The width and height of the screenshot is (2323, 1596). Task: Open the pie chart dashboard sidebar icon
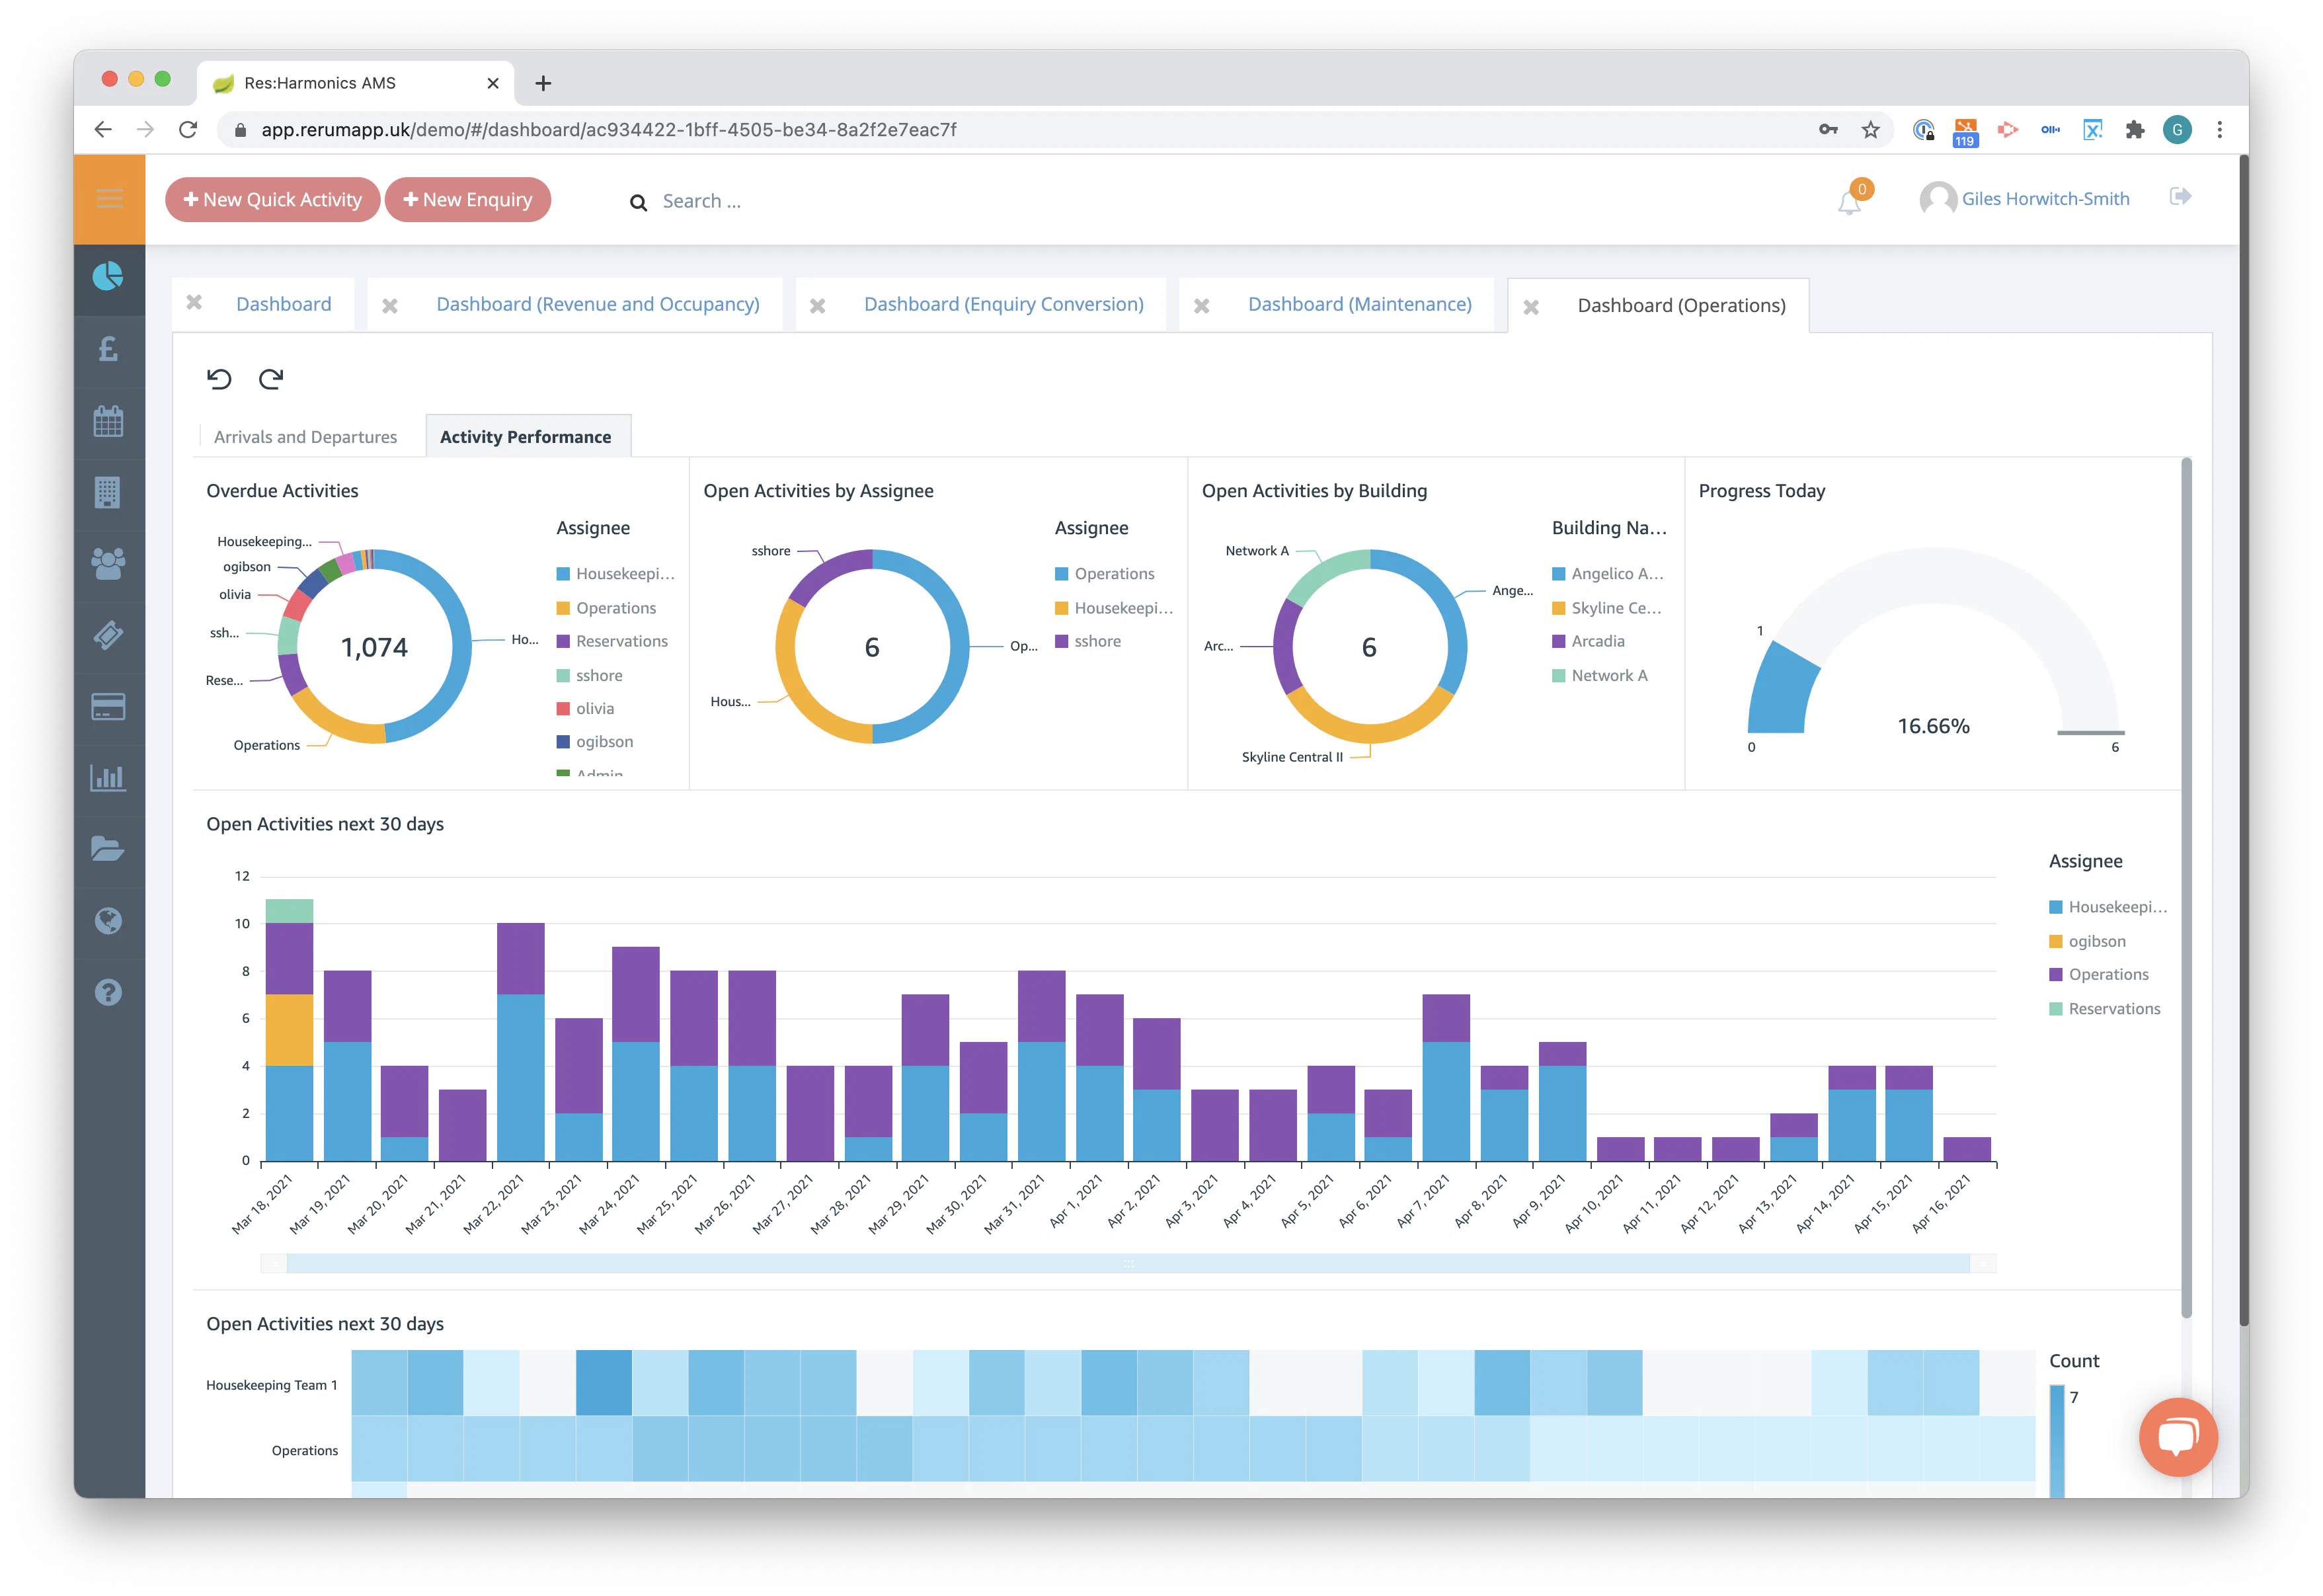click(x=108, y=277)
